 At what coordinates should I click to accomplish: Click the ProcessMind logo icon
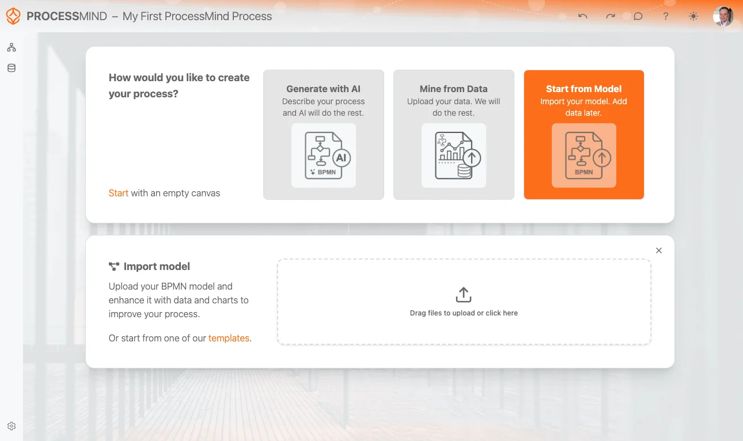[13, 16]
